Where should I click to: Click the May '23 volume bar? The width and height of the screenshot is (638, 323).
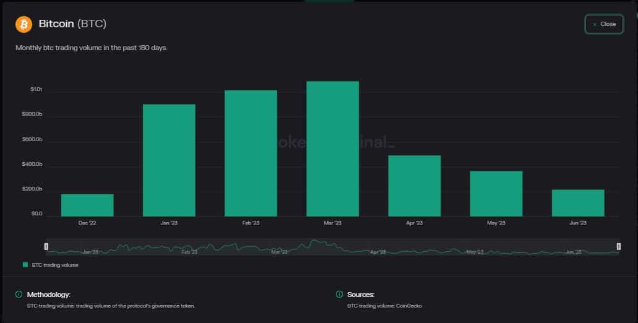tap(496, 194)
